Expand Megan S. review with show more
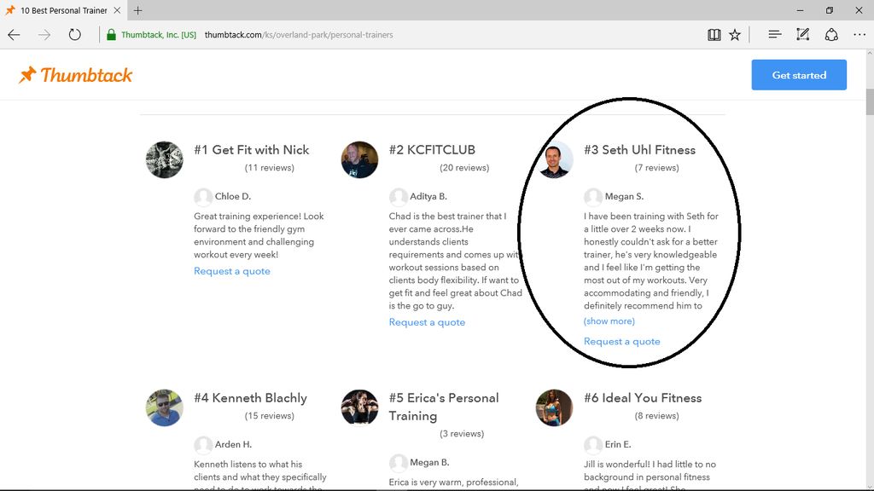This screenshot has height=491, width=874. click(609, 321)
